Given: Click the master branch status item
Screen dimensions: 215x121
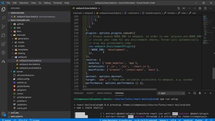Looking at the screenshot, I should pyautogui.click(x=7, y=120).
